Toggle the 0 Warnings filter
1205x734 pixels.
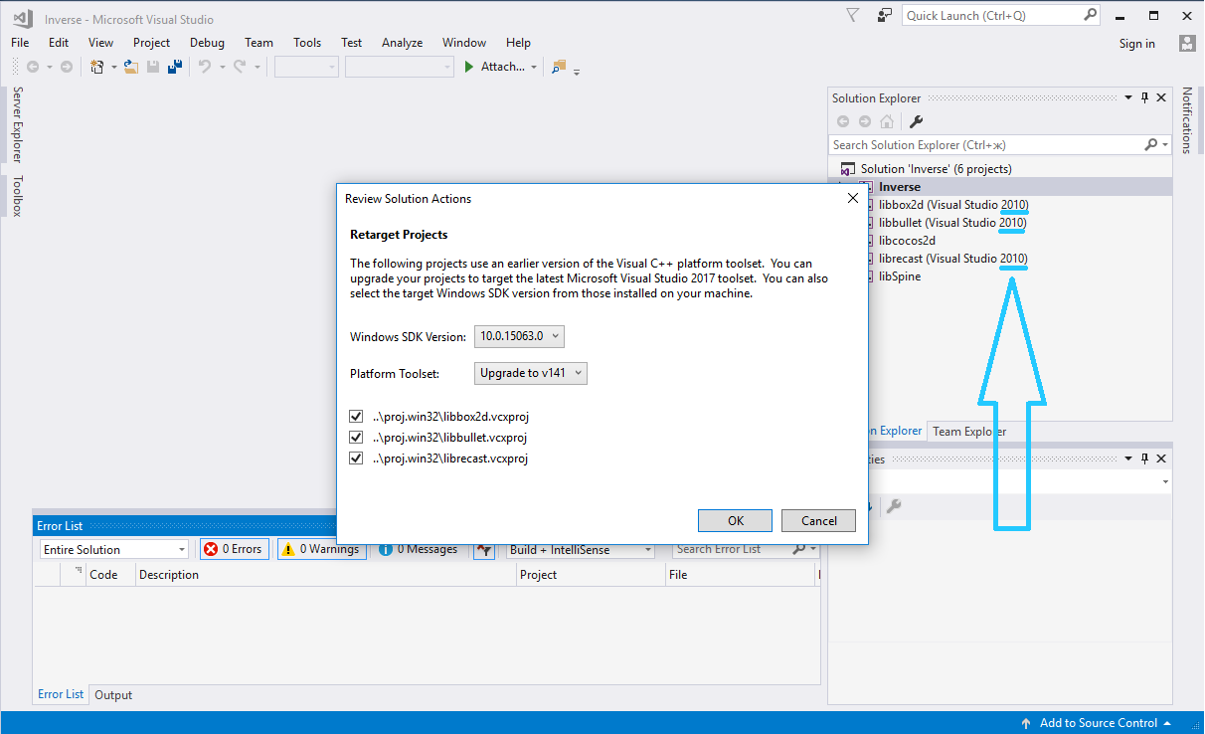(x=320, y=549)
